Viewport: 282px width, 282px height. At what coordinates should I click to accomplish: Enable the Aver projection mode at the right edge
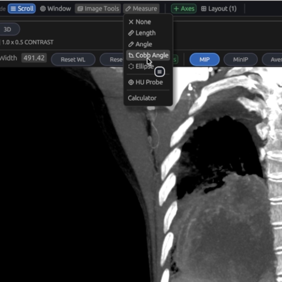(x=272, y=59)
